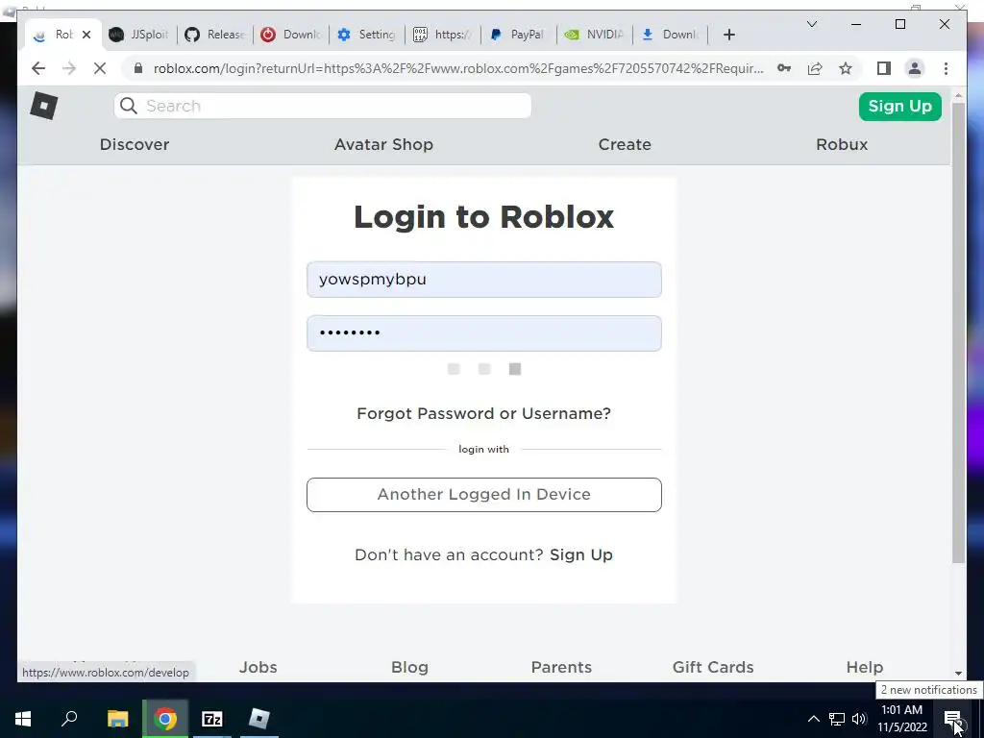The width and height of the screenshot is (984, 738).
Task: Click the page vertical scrollbar
Action: click(958, 332)
